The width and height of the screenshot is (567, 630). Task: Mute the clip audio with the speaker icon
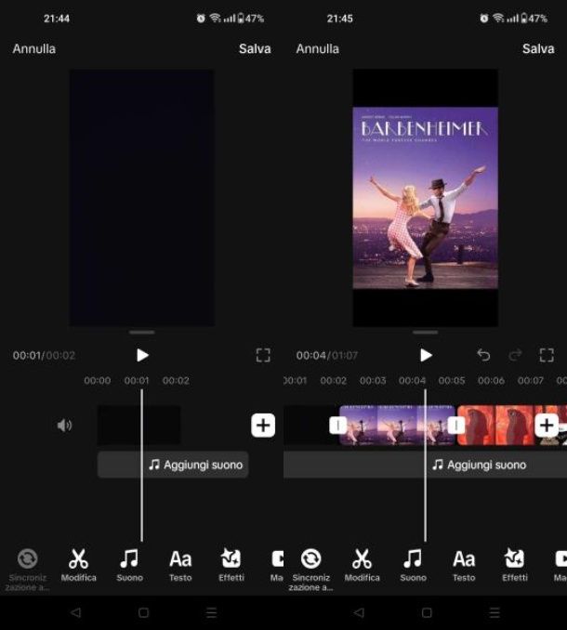pos(64,425)
